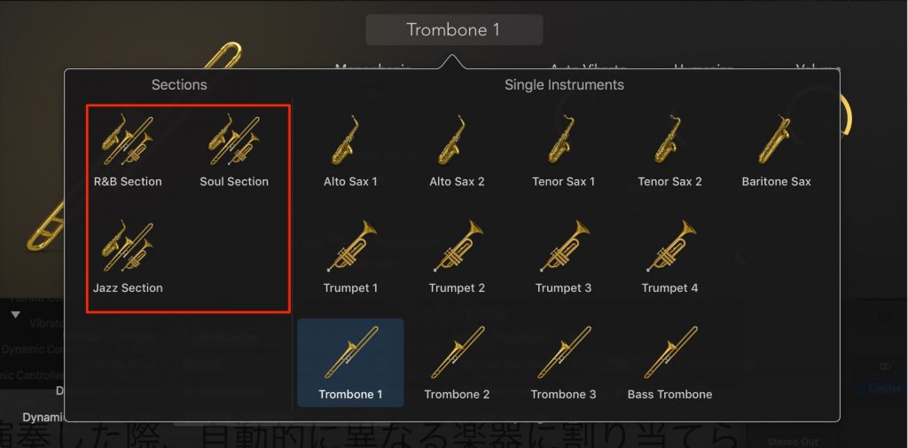908x448 pixels.
Task: Adjust the yellow Volume knob arc
Action: point(845,116)
